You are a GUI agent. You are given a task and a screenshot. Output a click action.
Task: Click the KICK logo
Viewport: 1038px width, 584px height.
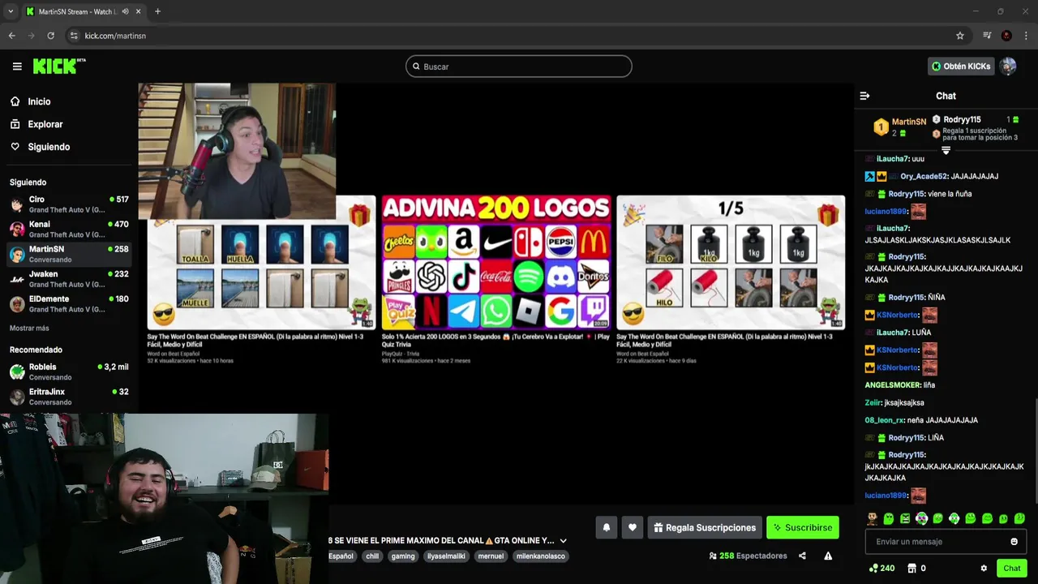[59, 66]
